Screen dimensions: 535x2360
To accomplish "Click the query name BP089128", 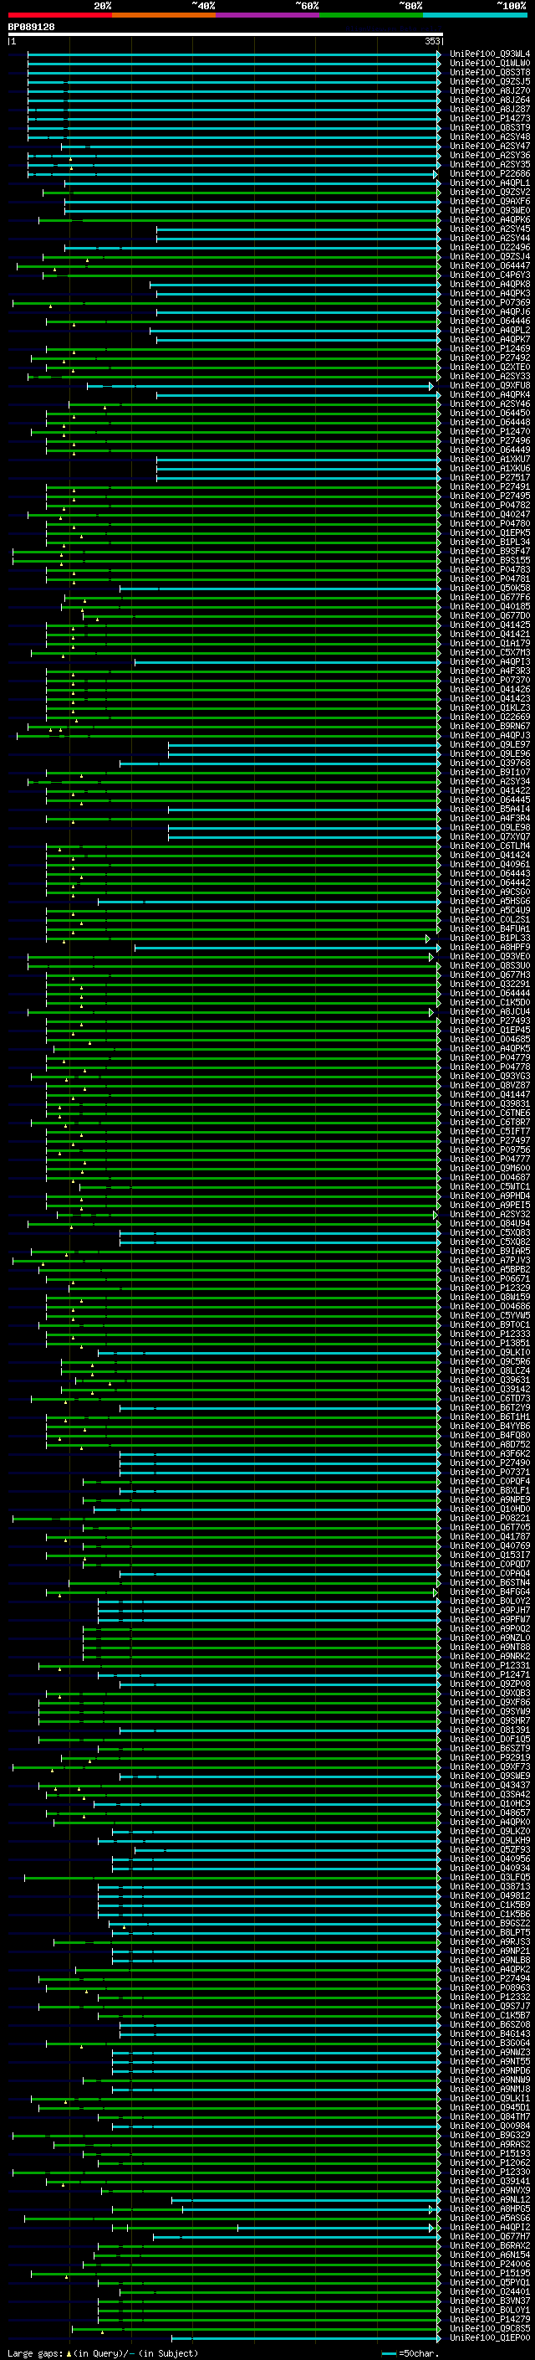I will pyautogui.click(x=31, y=27).
